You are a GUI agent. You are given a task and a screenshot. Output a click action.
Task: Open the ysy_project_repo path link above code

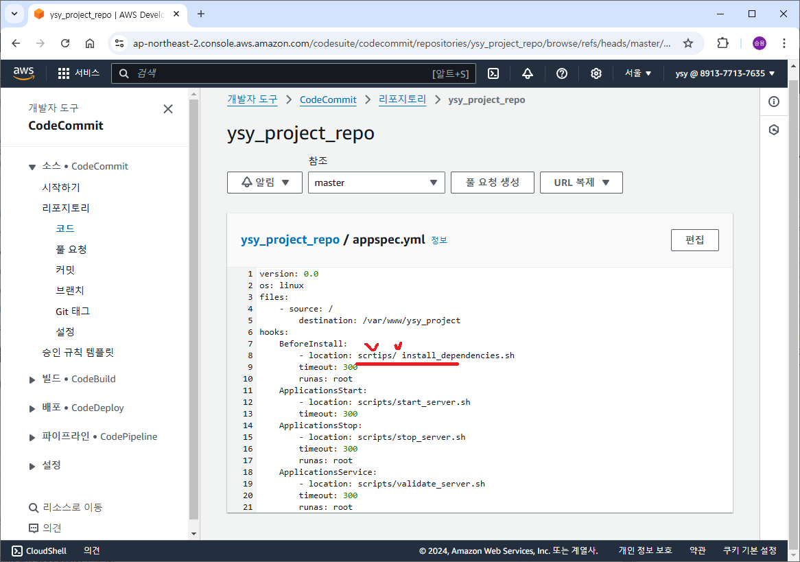coord(290,239)
